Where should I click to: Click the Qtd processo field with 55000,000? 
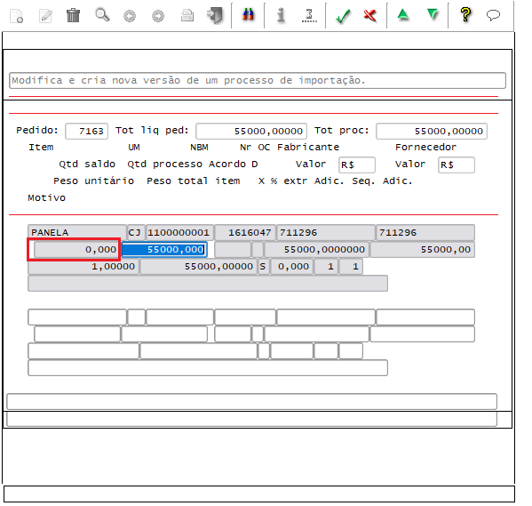tap(164, 249)
